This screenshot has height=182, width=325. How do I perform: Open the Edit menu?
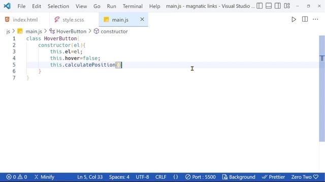point(37,6)
